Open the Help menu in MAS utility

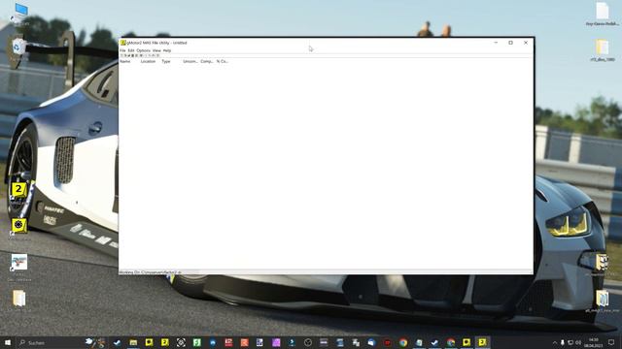(167, 50)
